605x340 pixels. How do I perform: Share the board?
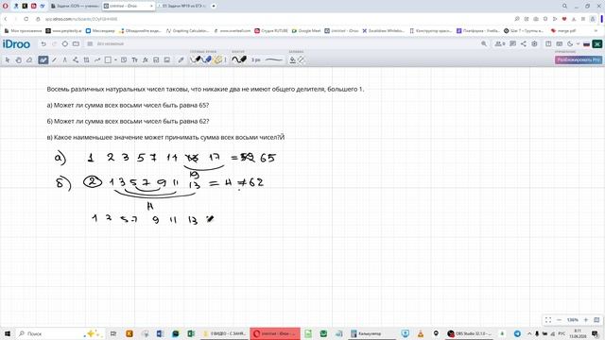[x=524, y=44]
